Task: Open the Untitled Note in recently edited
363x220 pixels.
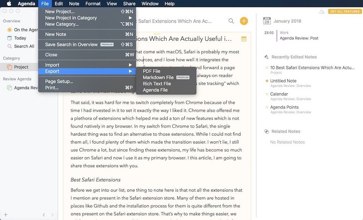Action: click(283, 81)
